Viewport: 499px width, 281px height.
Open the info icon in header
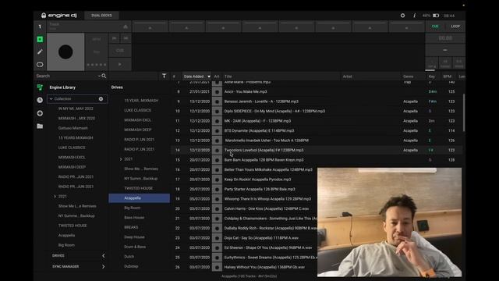click(x=414, y=16)
